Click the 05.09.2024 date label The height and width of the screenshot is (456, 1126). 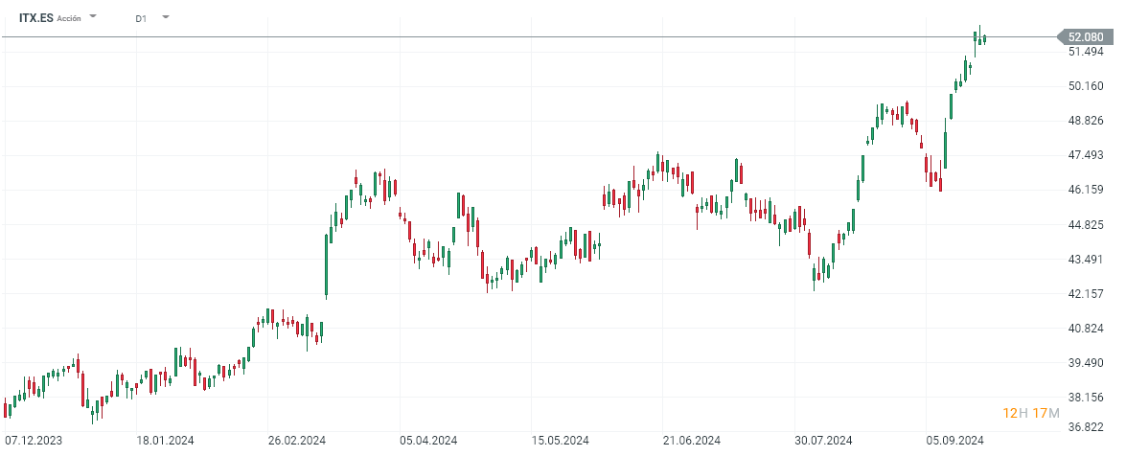[x=956, y=441]
